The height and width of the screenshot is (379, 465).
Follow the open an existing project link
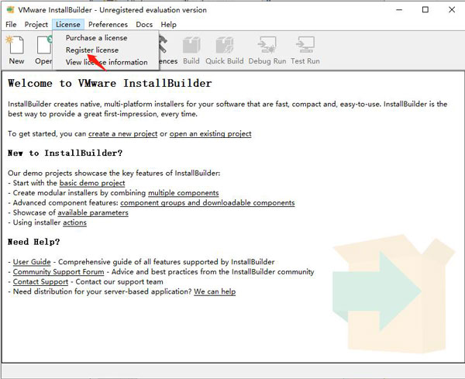(x=210, y=134)
